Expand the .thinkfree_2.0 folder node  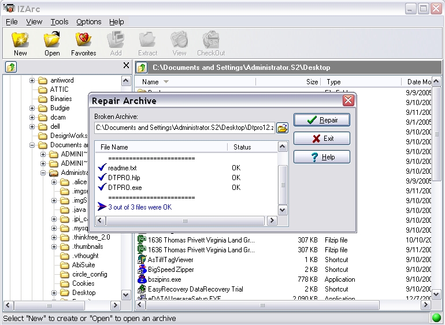tap(54, 237)
